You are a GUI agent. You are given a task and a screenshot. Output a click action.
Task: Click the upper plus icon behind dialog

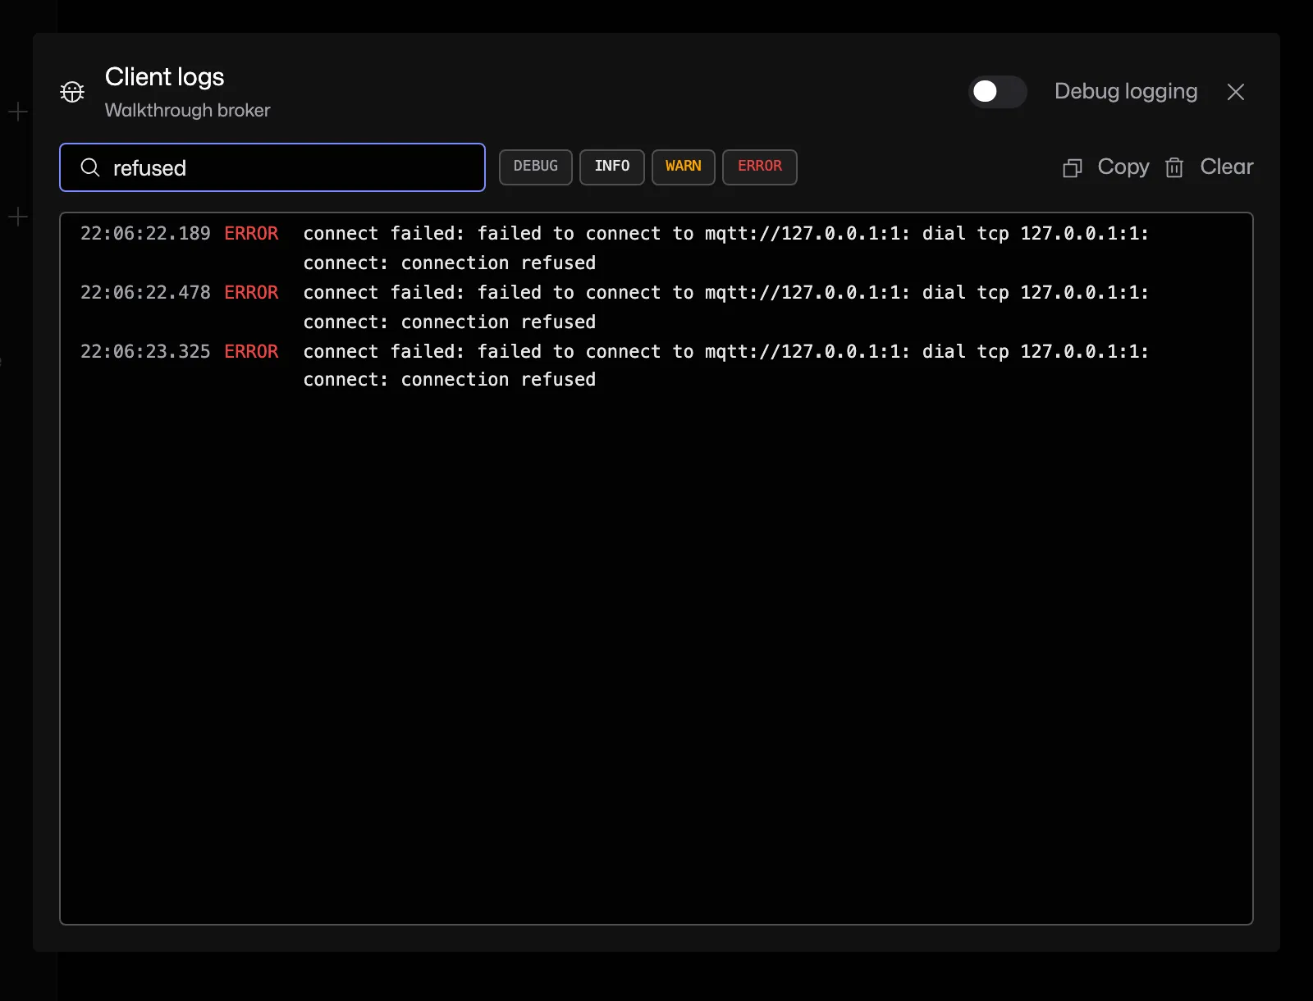(x=18, y=112)
